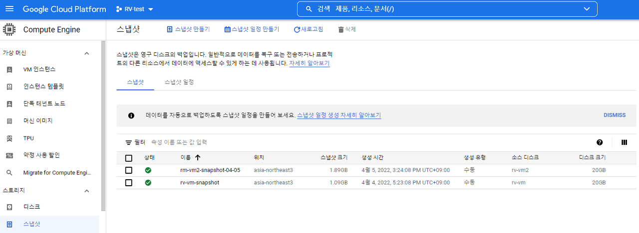639x233 pixels.
Task: Open the hamburger navigation menu
Action: tap(9, 9)
